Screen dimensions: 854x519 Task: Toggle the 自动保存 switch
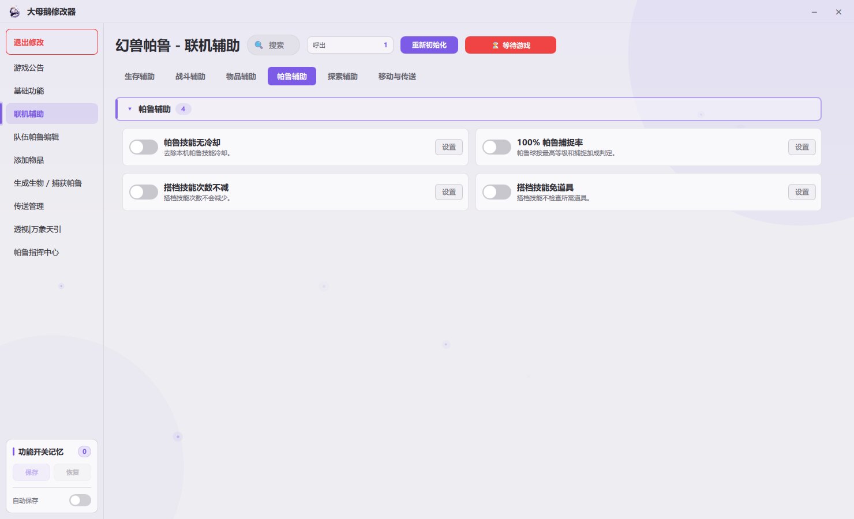tap(80, 501)
